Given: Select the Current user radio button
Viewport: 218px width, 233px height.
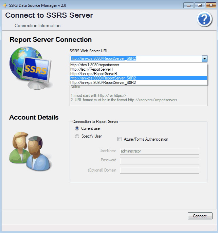Looking at the screenshot, I should pos(77,128).
